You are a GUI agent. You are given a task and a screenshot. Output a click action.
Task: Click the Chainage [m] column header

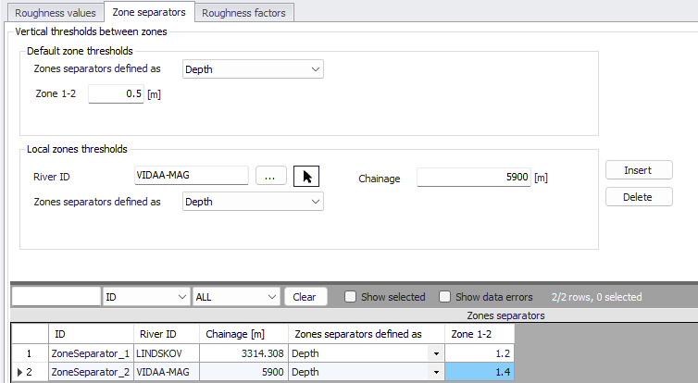click(244, 334)
